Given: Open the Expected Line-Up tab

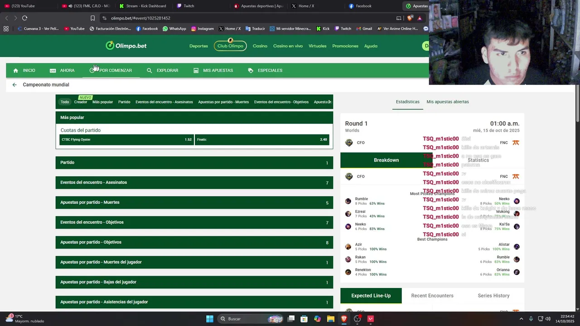Looking at the screenshot, I should 371,296.
